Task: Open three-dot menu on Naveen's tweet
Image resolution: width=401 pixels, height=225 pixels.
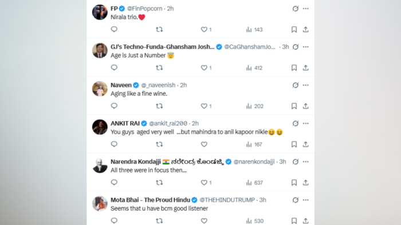Action: pos(305,85)
